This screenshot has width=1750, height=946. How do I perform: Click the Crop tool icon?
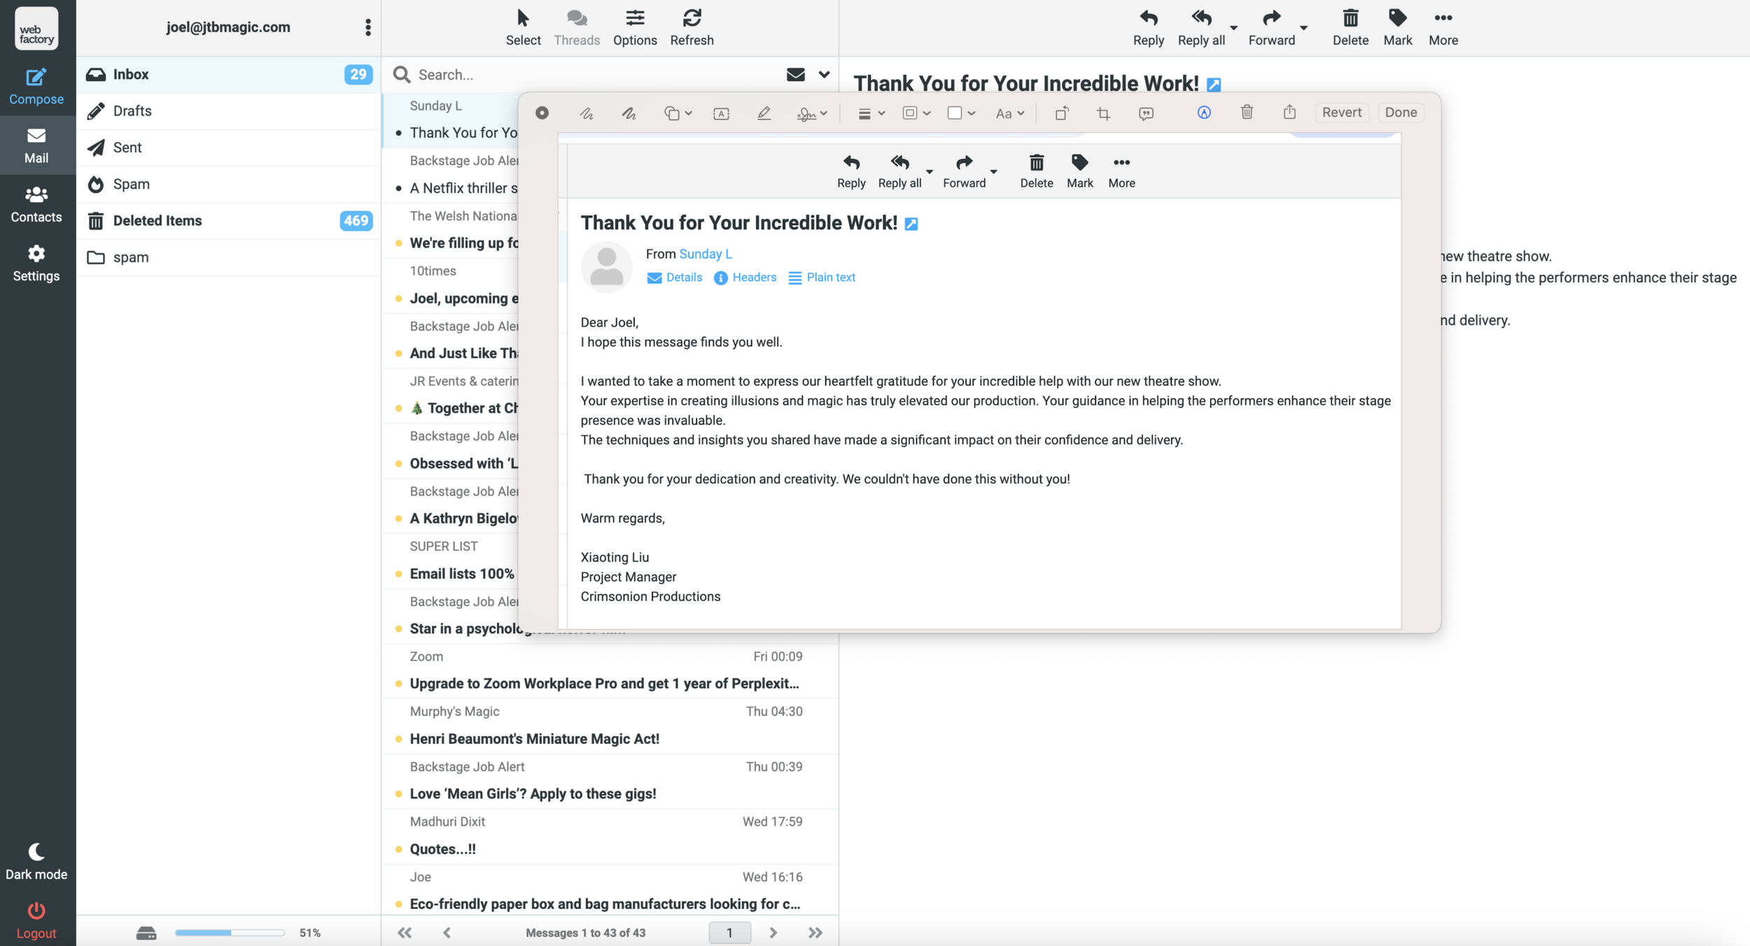point(1104,113)
